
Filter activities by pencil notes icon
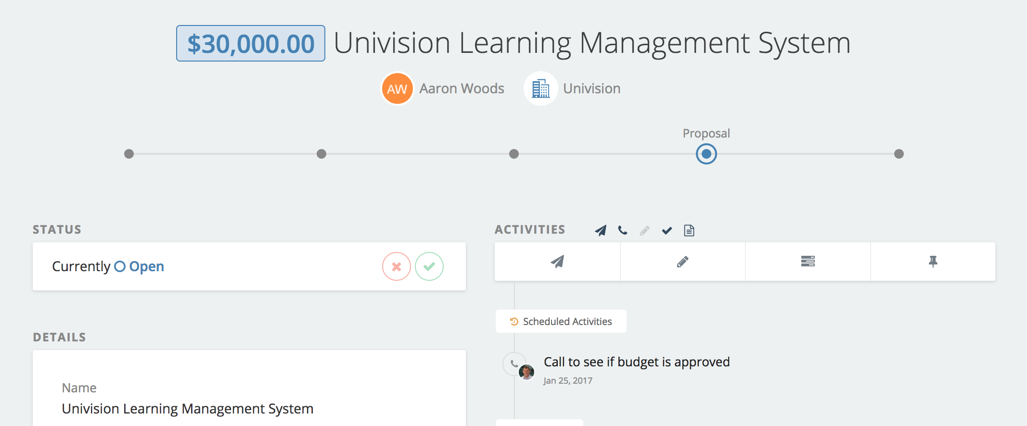tap(645, 231)
